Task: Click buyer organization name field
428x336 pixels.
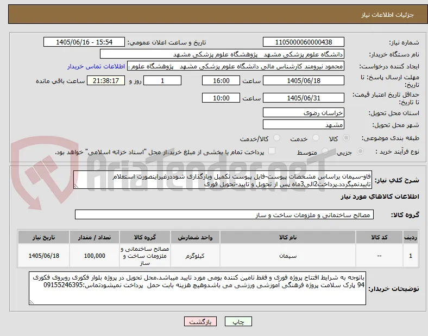Action: (x=222, y=54)
